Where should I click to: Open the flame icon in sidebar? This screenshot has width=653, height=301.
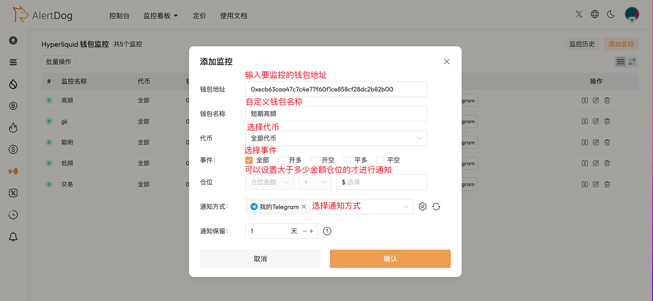pyautogui.click(x=13, y=128)
